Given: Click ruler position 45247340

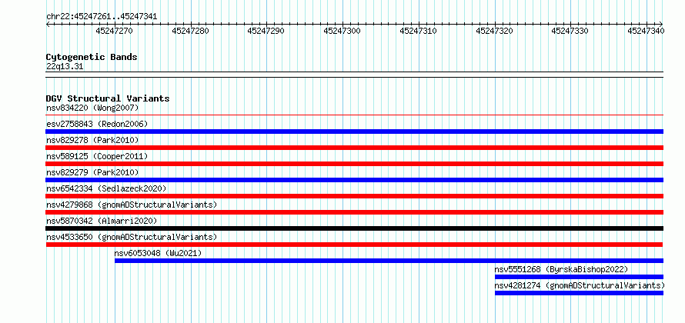Looking at the screenshot, I should coord(646,31).
